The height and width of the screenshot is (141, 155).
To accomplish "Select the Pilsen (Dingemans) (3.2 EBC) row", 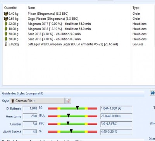I will [79, 14].
